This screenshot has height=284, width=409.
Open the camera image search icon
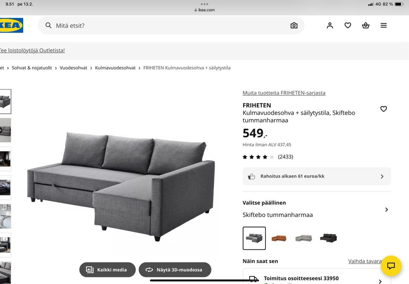[x=294, y=25]
